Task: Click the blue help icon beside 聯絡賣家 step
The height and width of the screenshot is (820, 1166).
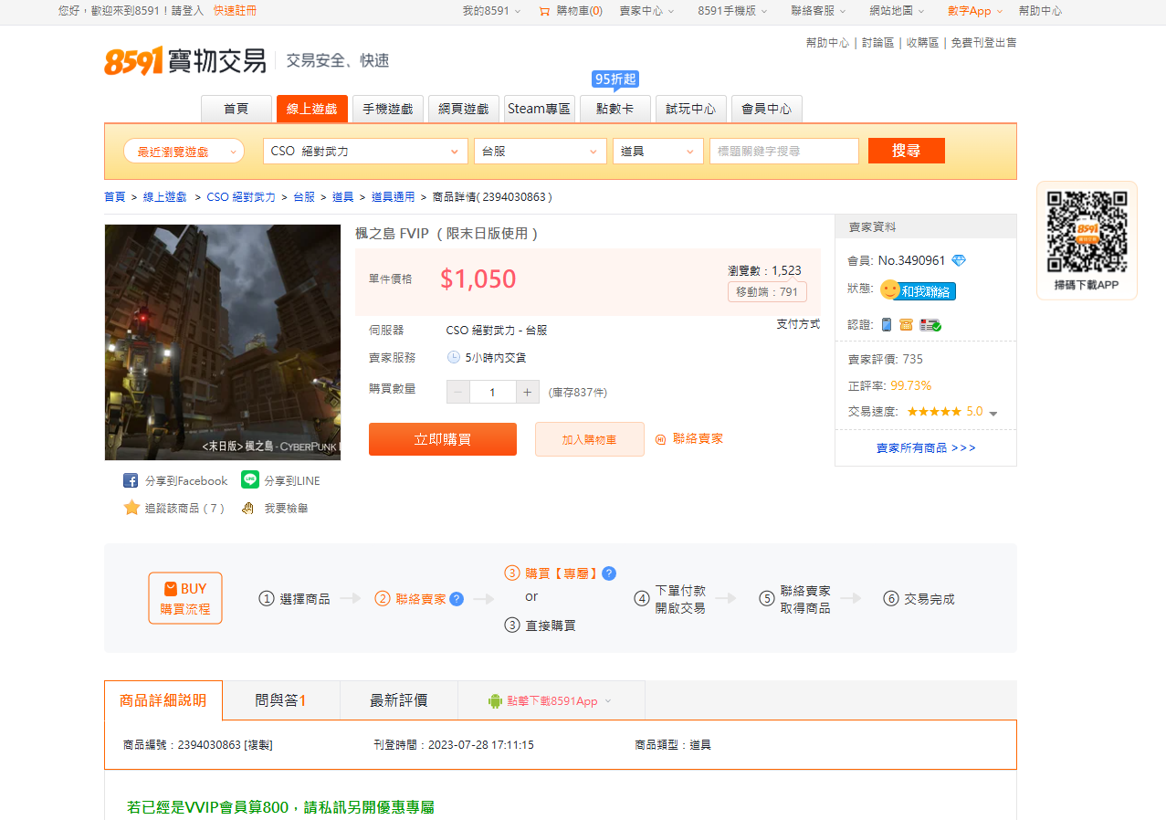Action: (x=457, y=599)
